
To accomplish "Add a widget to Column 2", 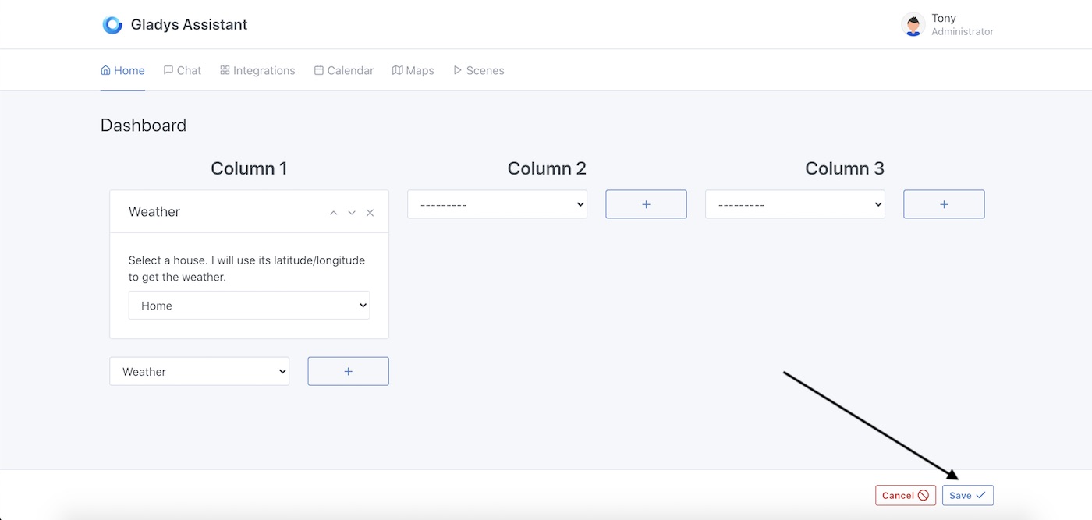I will point(646,203).
